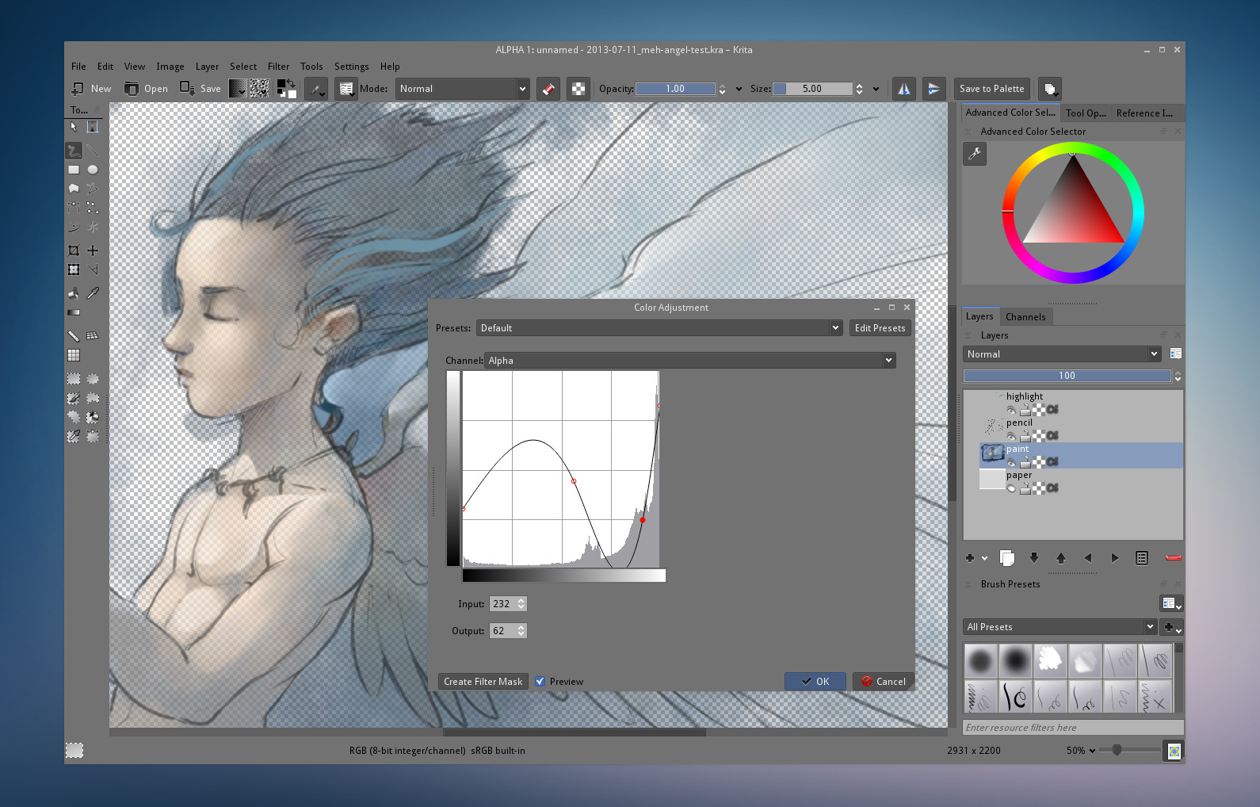The image size is (1260, 807).
Task: Delete layer using the red minus icon
Action: [1173, 558]
